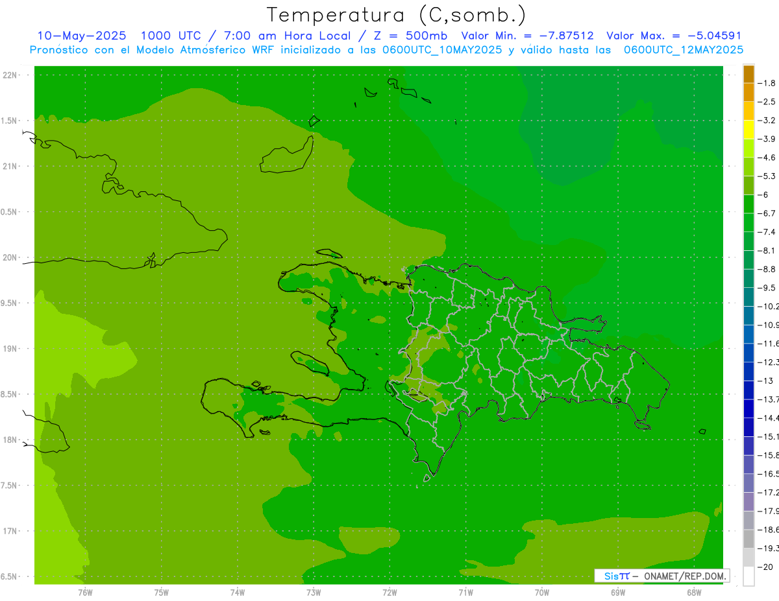Click the '-20' colorbar value
Screen dimensions: 779x601
click(767, 567)
